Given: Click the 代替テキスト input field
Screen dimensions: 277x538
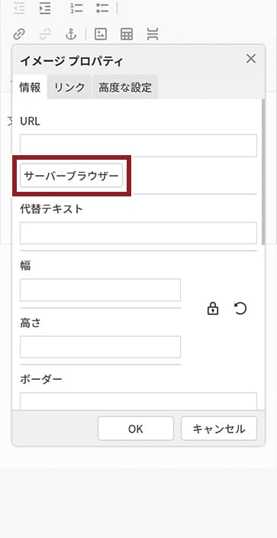Looking at the screenshot, I should pos(139,233).
